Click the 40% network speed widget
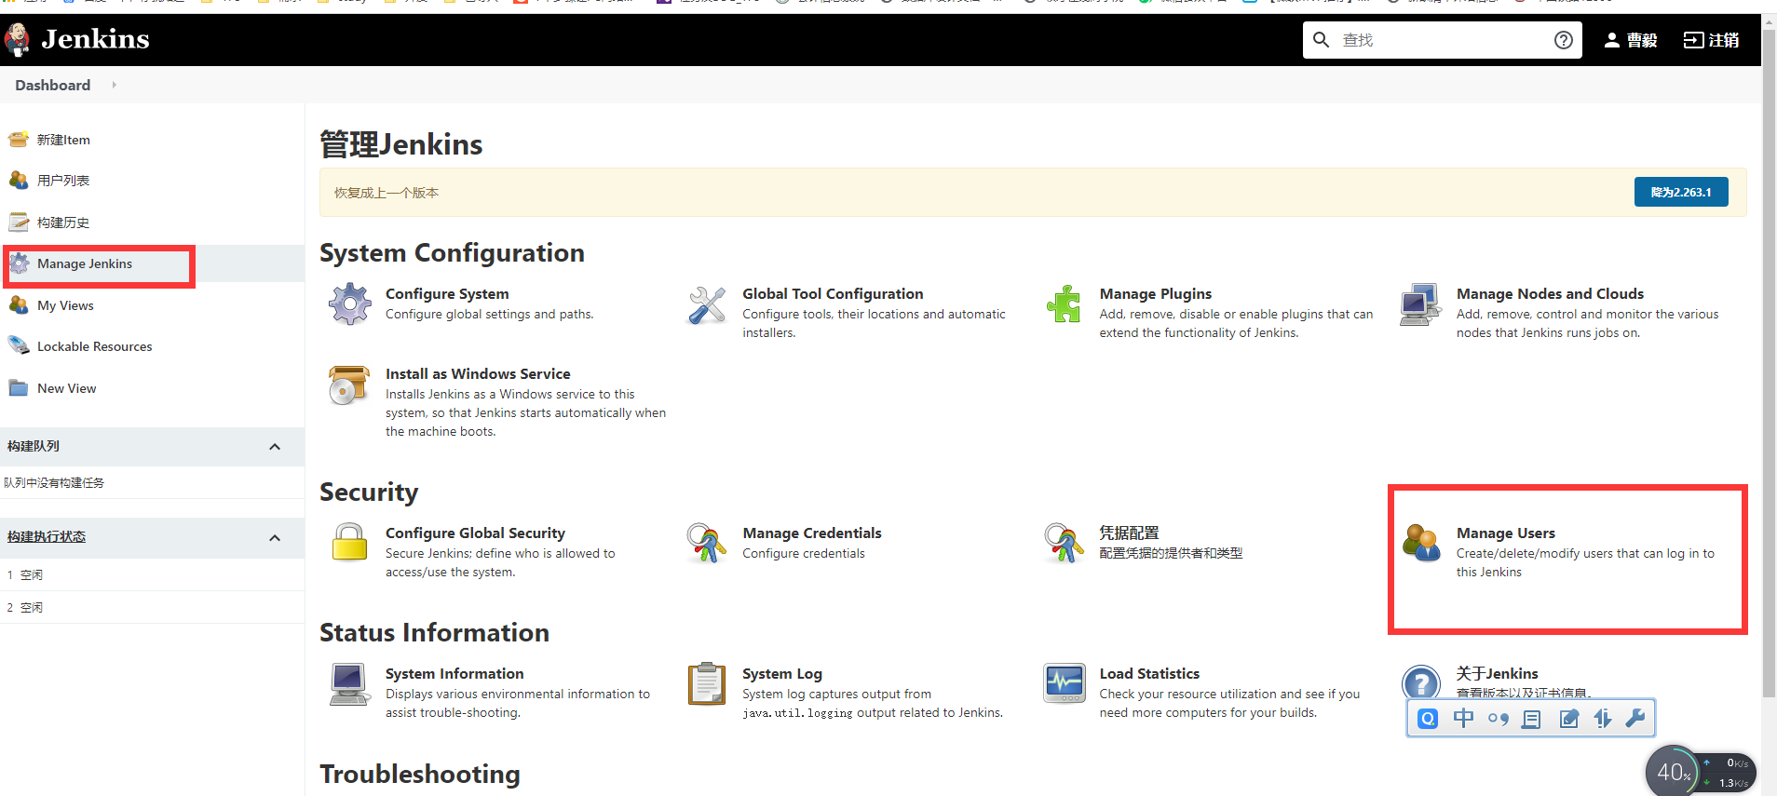 click(1701, 771)
